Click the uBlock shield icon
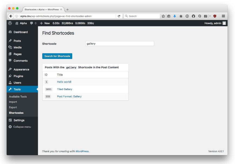This screenshot has height=164, width=235. [215, 16]
